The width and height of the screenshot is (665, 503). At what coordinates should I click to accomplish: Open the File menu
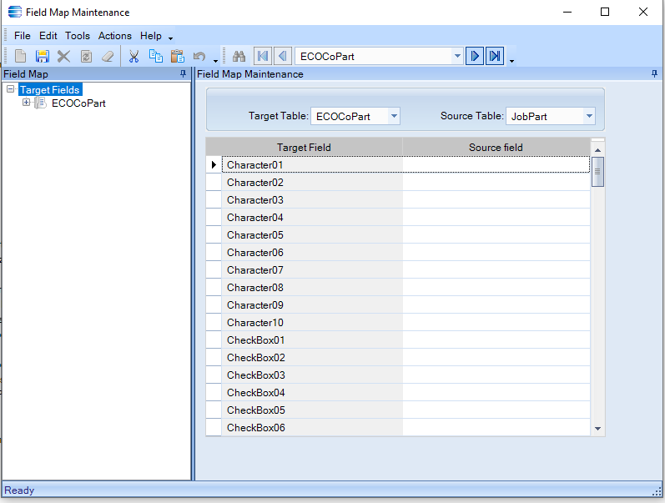(22, 36)
